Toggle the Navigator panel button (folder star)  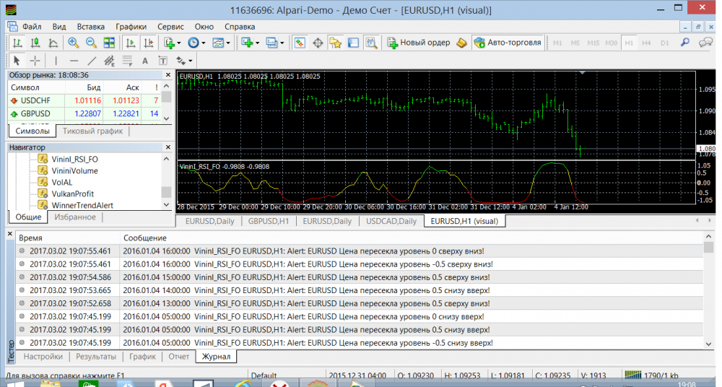pos(336,43)
